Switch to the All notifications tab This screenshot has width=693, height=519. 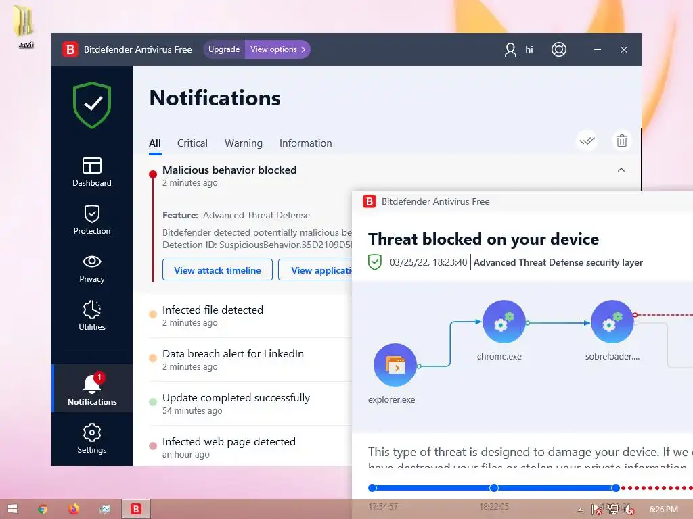click(155, 143)
